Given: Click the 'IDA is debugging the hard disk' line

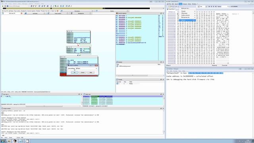Looking at the screenshot, I should click(190, 79).
